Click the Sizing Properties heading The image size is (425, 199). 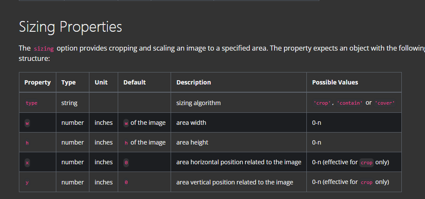70,27
